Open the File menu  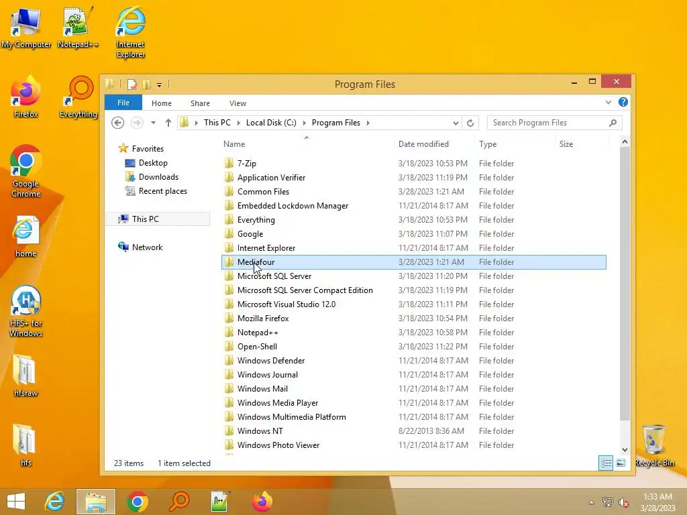coord(123,103)
